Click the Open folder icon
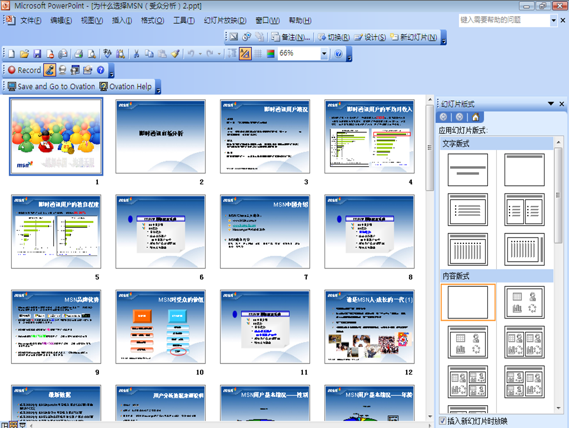The image size is (569, 428). (24, 54)
